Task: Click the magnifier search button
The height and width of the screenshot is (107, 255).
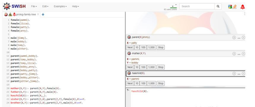Action: pos(218,6)
